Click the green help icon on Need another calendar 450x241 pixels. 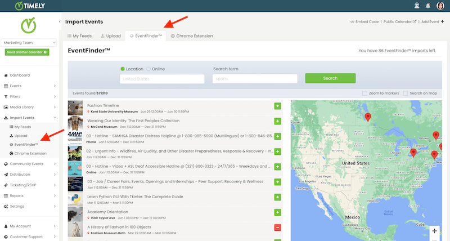click(x=46, y=52)
